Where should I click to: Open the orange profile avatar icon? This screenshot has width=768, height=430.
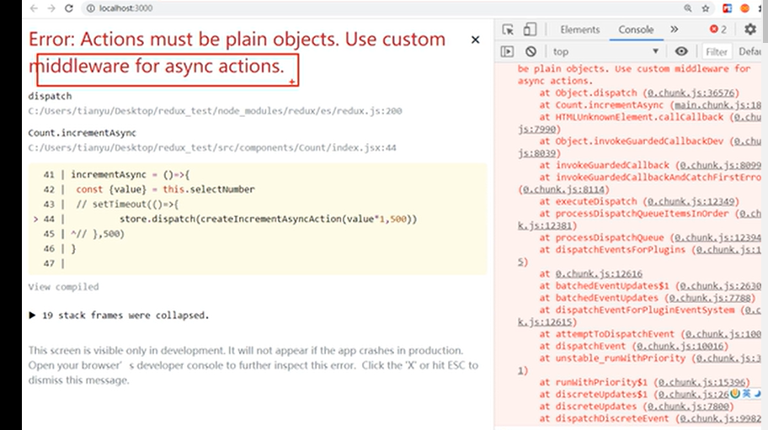(x=745, y=8)
